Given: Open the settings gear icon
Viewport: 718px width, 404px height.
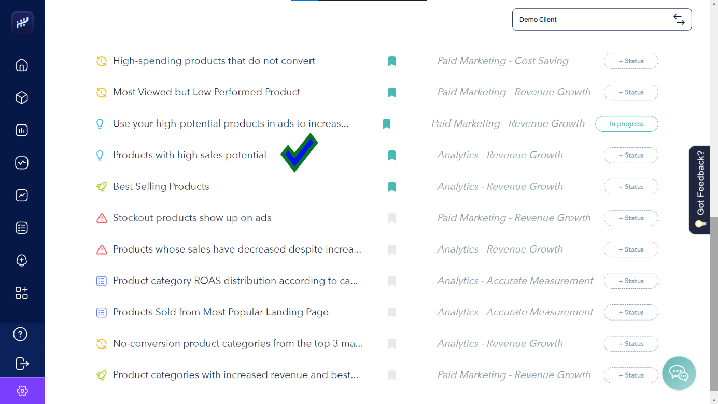Looking at the screenshot, I should point(22,391).
